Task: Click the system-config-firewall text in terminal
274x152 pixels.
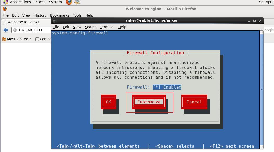Action: click(80, 33)
